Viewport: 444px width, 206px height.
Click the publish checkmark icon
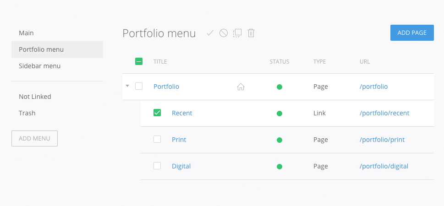(210, 33)
